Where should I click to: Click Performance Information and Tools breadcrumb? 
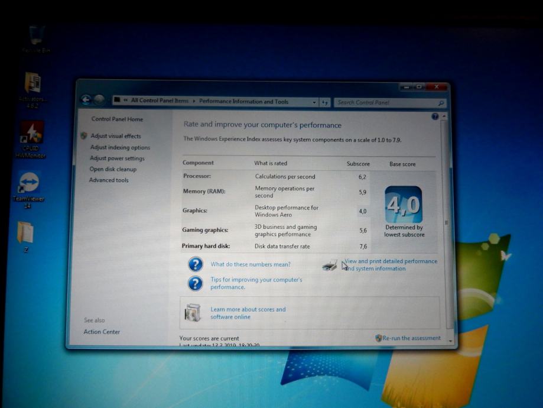point(243,102)
